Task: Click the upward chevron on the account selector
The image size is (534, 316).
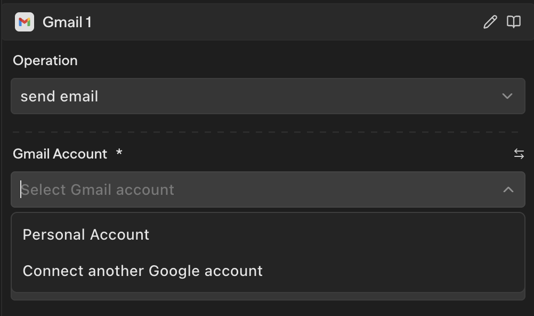Action: coord(508,189)
